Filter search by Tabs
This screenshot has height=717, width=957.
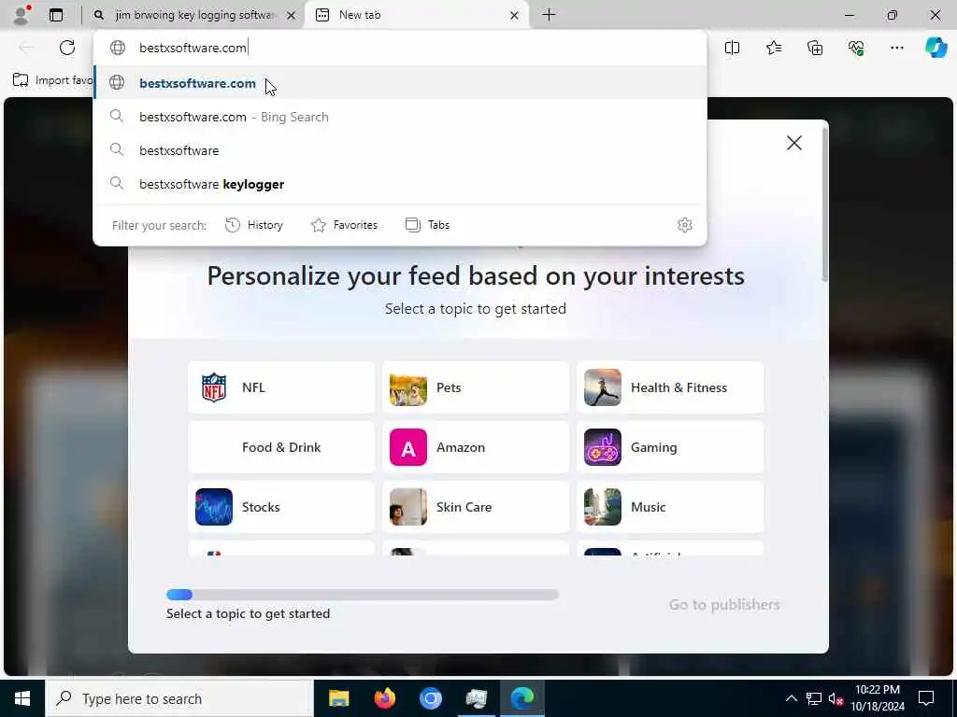click(x=427, y=225)
